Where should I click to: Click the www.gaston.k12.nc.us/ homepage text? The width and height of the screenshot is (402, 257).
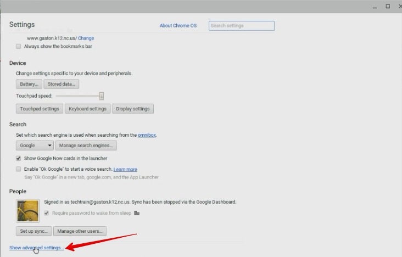click(52, 38)
